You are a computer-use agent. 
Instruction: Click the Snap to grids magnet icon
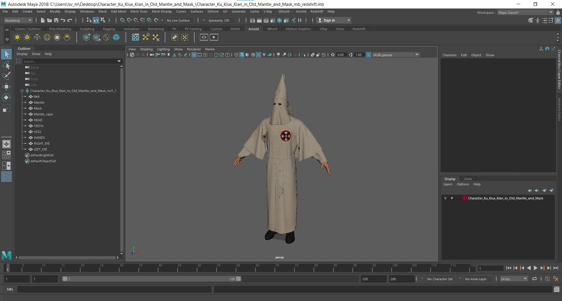122,20
